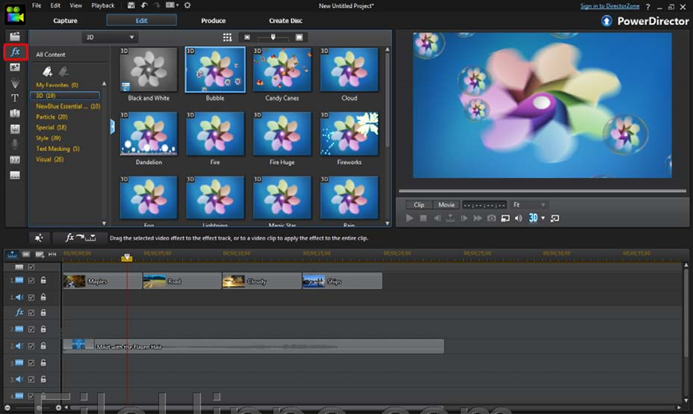
Task: Uncheck audio track 3 enable checkbox
Action: (31, 379)
